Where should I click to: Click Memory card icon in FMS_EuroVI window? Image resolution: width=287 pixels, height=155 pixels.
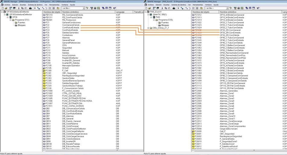click(158, 8)
